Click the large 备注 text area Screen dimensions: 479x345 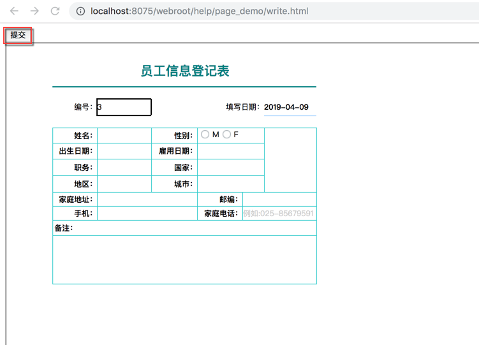tap(184, 260)
